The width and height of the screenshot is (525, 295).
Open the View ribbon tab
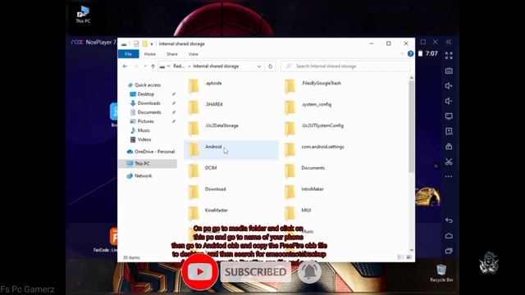pyautogui.click(x=194, y=54)
